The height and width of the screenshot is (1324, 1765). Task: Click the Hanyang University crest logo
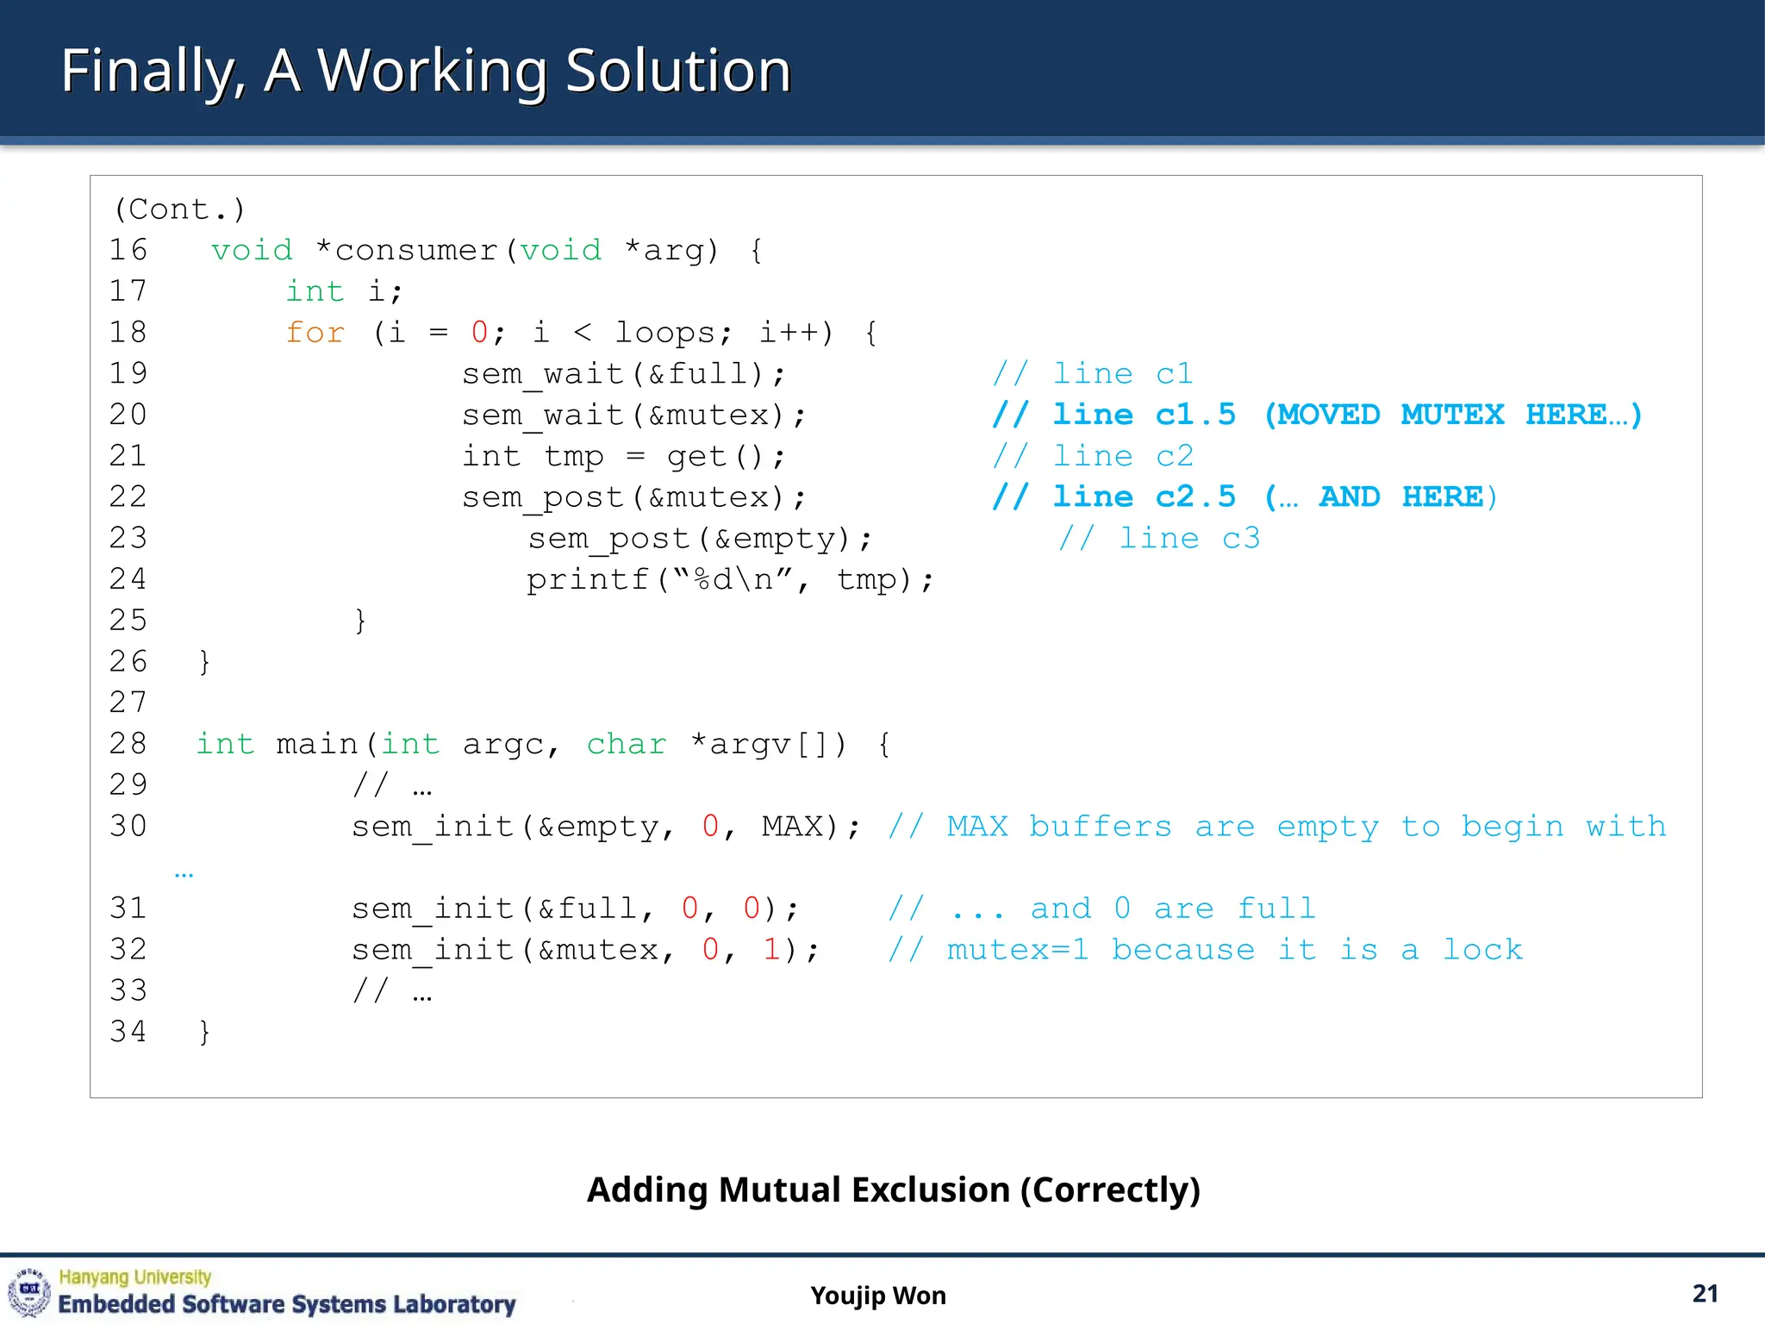coord(29,1291)
